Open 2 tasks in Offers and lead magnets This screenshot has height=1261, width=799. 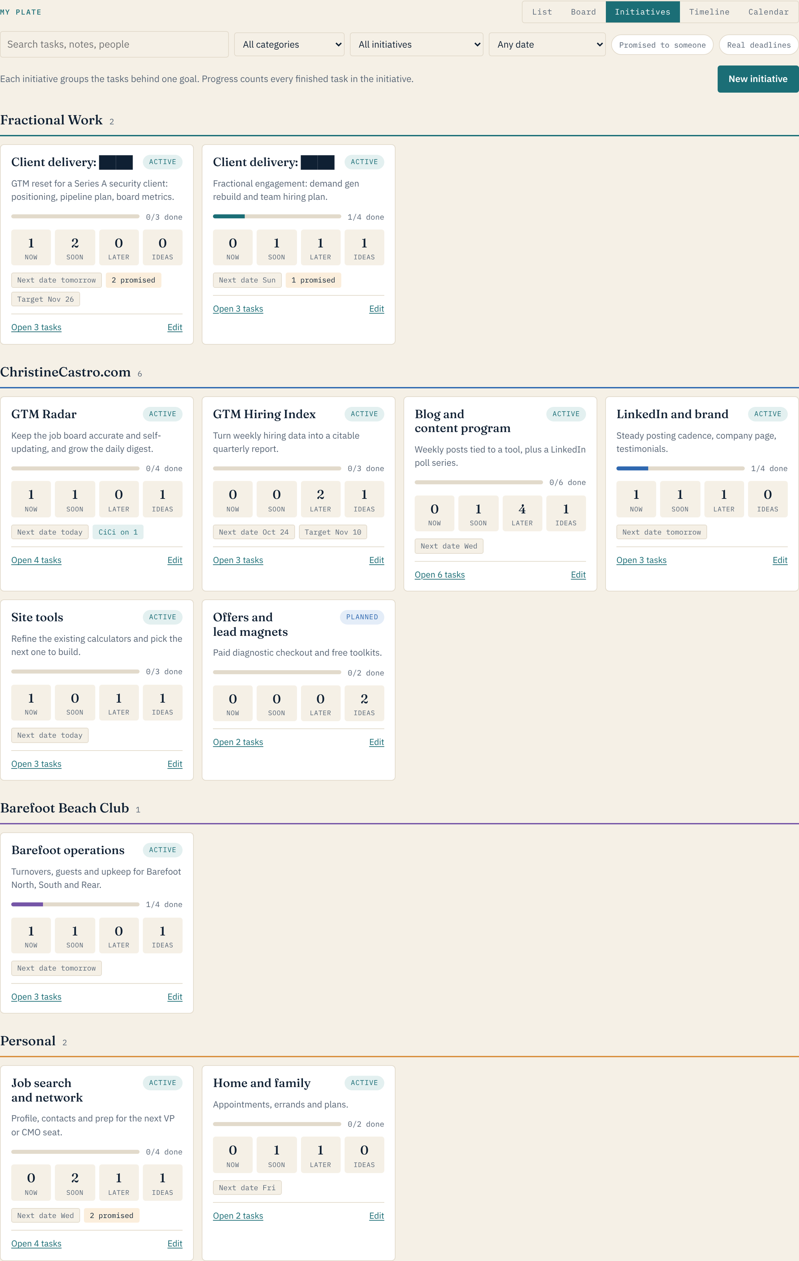238,742
